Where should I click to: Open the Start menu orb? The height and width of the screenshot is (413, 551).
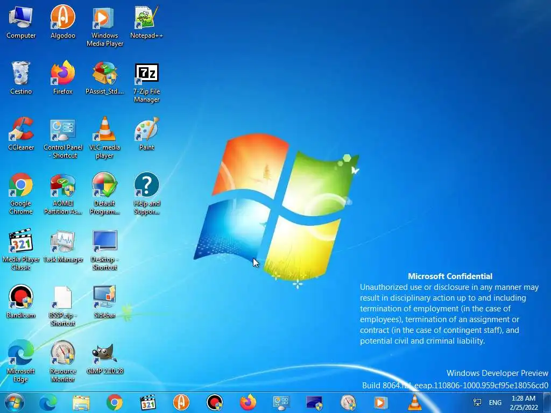click(15, 402)
